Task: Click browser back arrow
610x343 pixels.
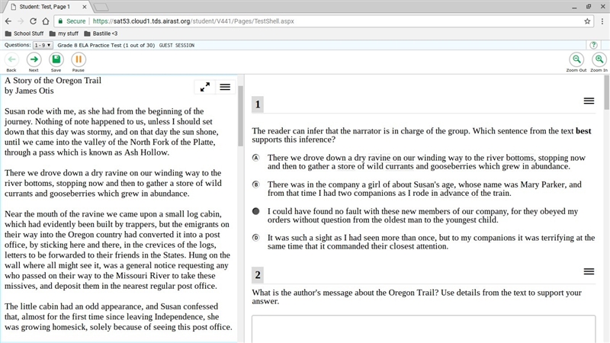Action: [x=8, y=21]
